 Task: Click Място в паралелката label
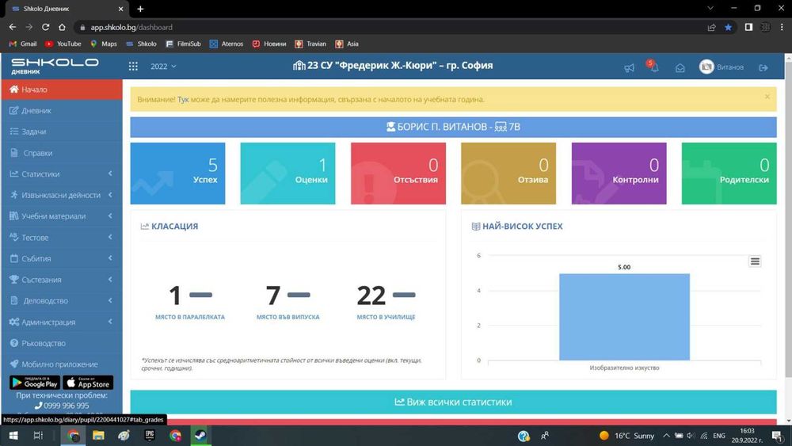(190, 317)
